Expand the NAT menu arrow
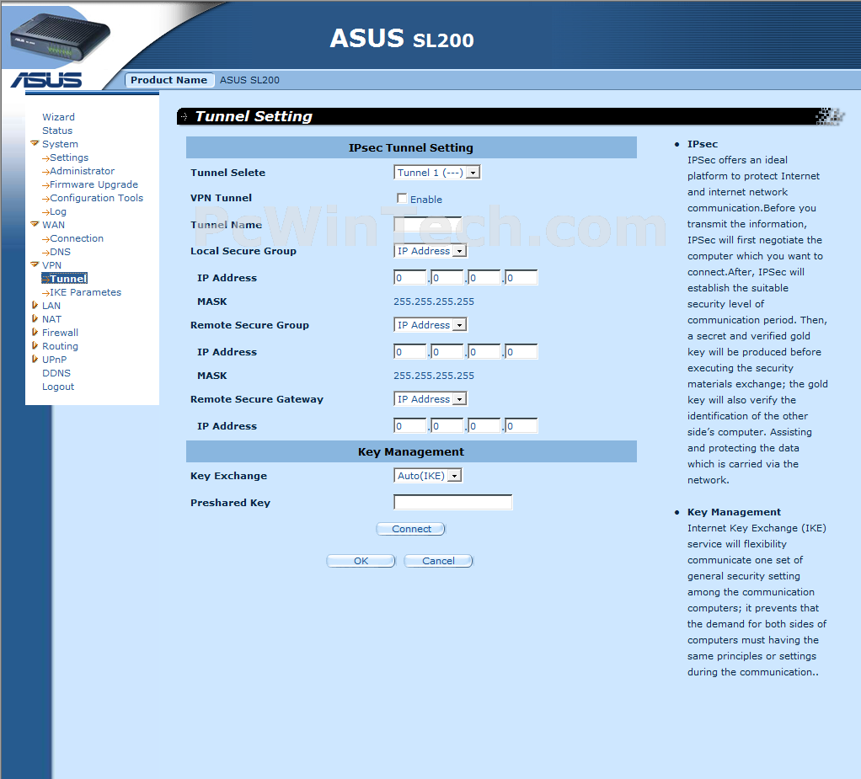Screen dimensions: 861x779 (35, 318)
